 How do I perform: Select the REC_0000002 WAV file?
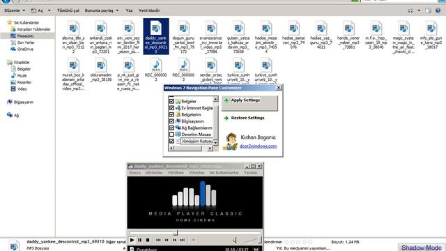coord(156,70)
